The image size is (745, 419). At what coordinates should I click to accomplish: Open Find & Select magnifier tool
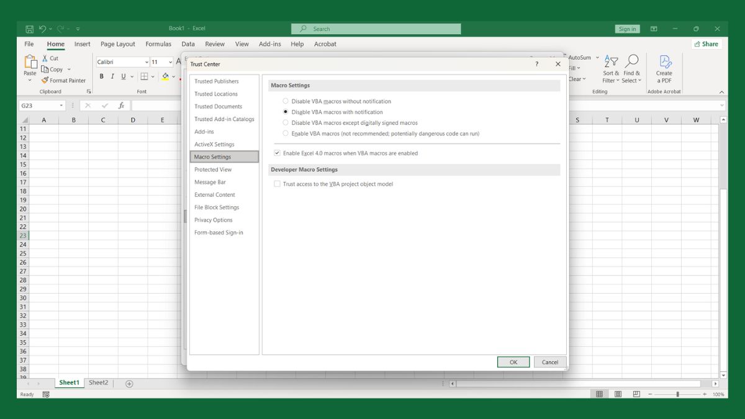[x=631, y=68]
